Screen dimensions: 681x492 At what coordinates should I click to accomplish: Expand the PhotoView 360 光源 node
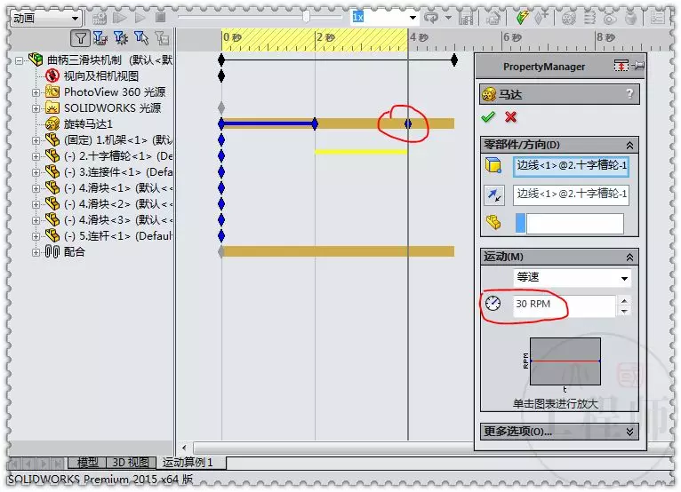click(x=36, y=92)
